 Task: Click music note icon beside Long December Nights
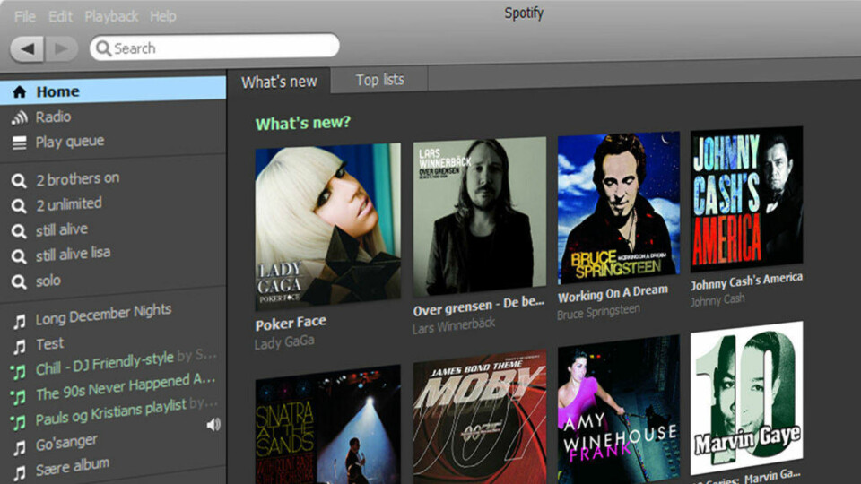pyautogui.click(x=19, y=321)
